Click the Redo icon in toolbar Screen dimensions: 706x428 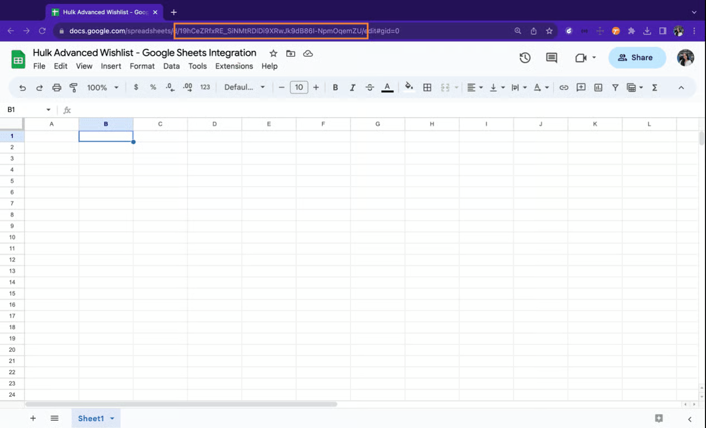(x=40, y=87)
